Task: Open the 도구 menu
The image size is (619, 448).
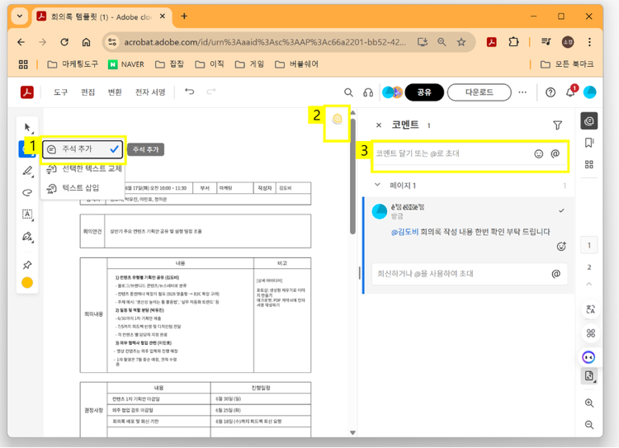Action: (x=60, y=92)
